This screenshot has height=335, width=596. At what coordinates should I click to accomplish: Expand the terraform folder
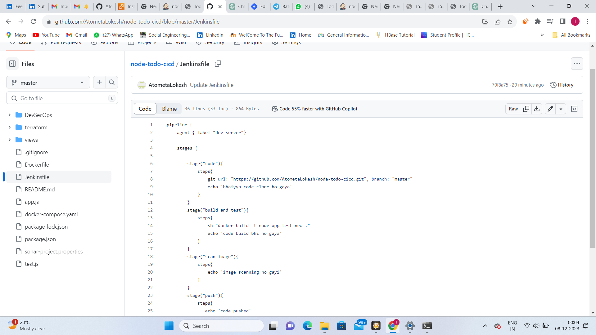tap(10, 127)
